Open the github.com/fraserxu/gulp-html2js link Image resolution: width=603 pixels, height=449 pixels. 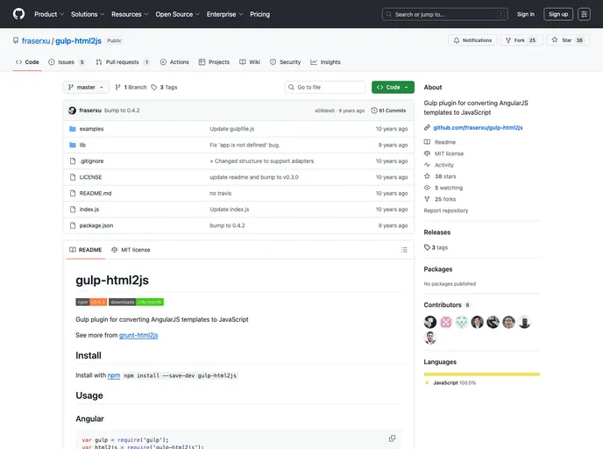[478, 128]
